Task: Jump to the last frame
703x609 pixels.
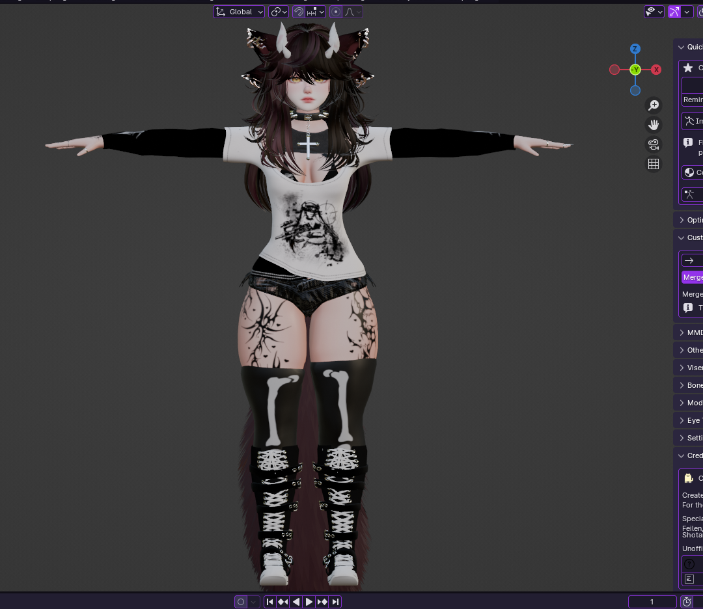Action: (335, 602)
